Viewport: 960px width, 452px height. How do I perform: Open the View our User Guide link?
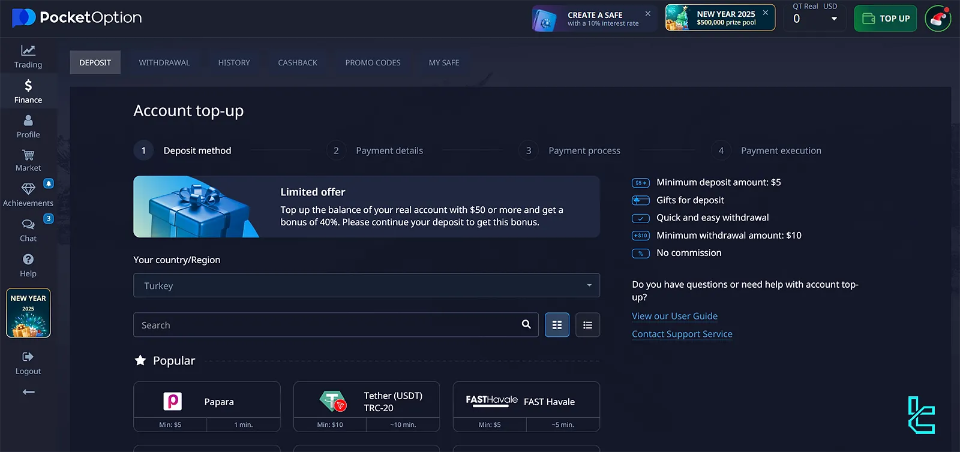click(x=674, y=316)
